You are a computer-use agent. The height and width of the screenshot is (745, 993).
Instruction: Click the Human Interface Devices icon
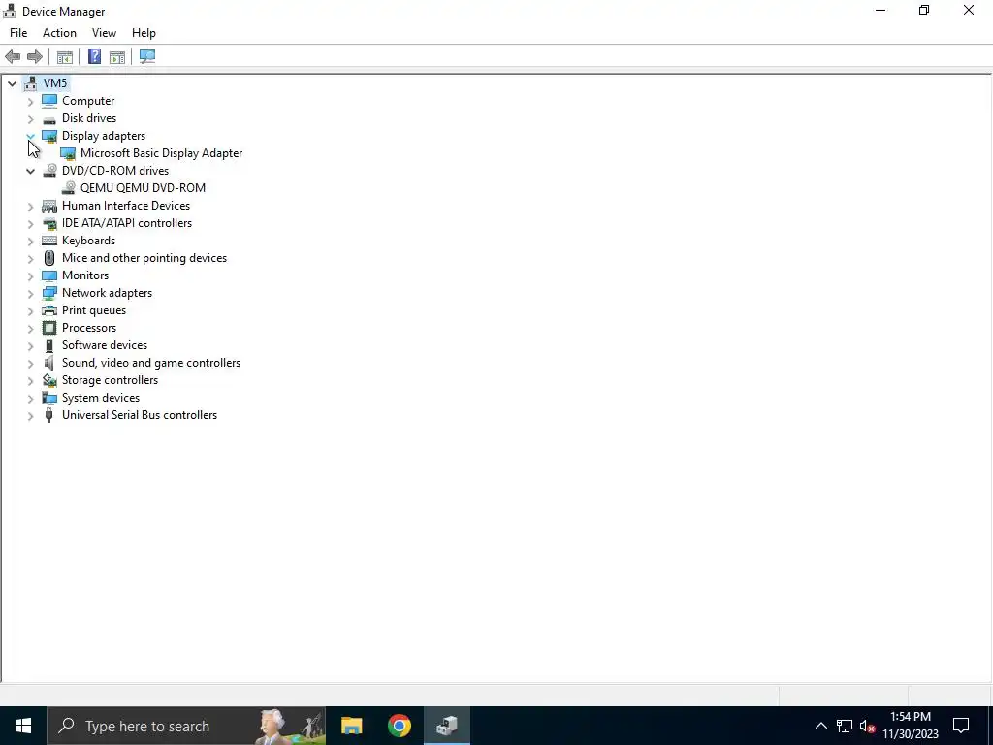(x=49, y=206)
